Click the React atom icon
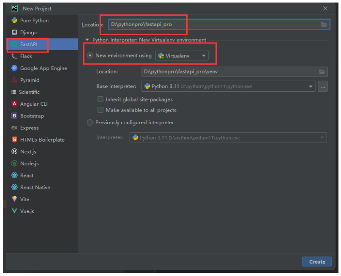The image size is (341, 276). click(x=14, y=175)
